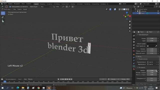Jump to timeline start frame button

(x=61, y=79)
